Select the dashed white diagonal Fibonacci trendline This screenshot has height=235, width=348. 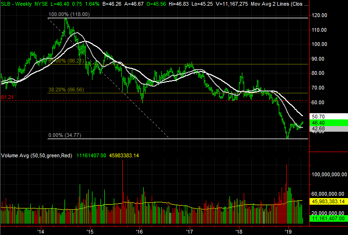click(x=108, y=78)
